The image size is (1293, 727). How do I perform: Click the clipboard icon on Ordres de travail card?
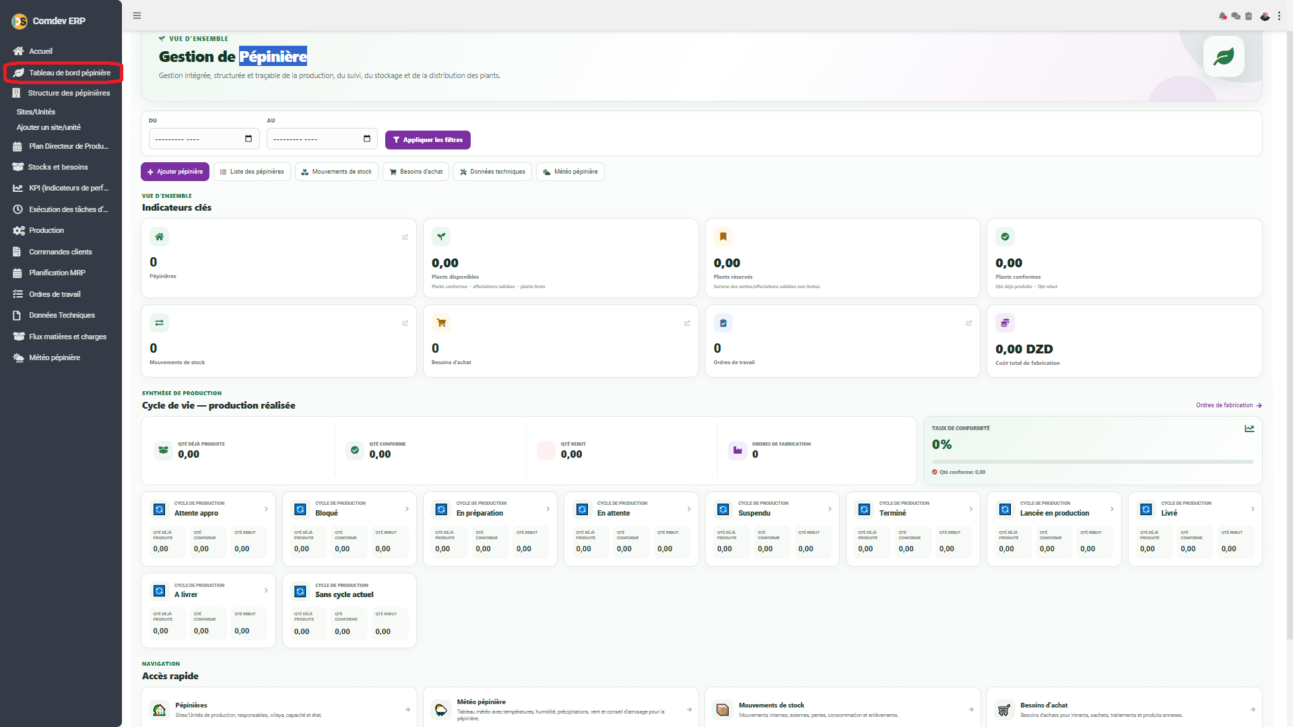pos(723,323)
